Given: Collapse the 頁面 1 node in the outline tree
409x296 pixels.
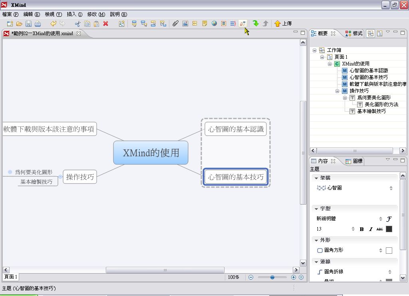Looking at the screenshot, I should coord(322,57).
